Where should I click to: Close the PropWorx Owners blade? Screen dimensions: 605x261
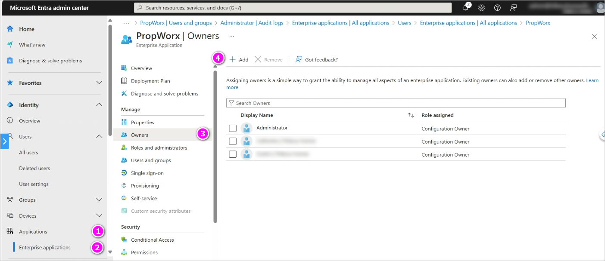point(594,37)
